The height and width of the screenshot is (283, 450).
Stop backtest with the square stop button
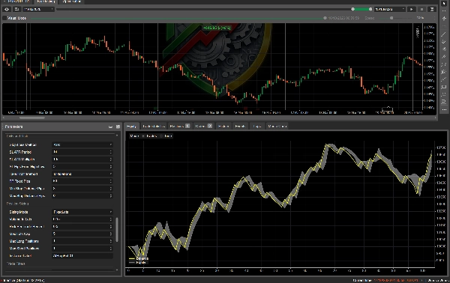click(421, 9)
